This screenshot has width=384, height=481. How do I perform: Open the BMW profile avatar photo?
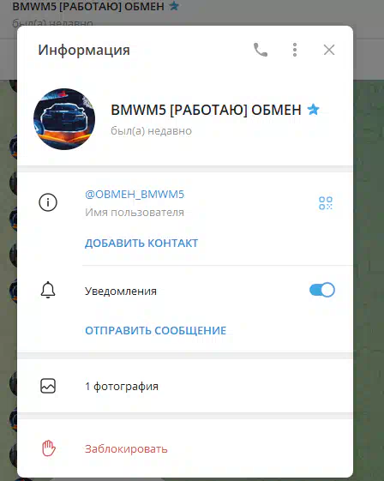[64, 119]
